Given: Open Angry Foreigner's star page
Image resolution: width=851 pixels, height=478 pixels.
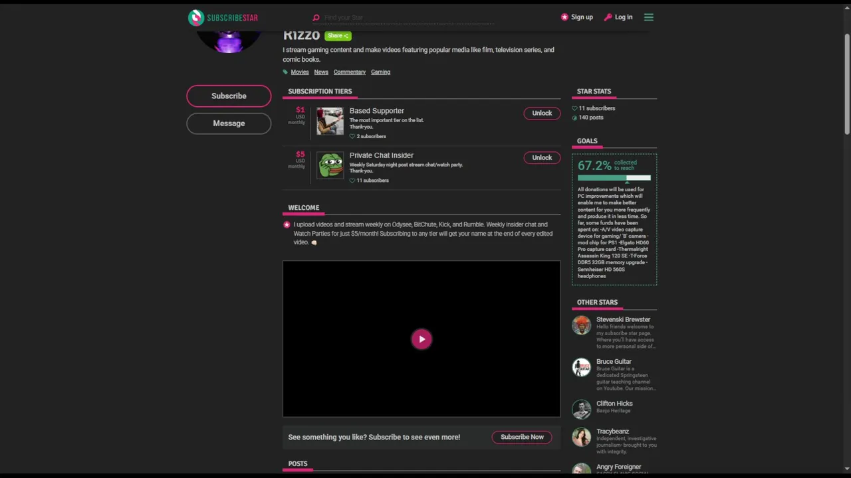Looking at the screenshot, I should (x=618, y=467).
